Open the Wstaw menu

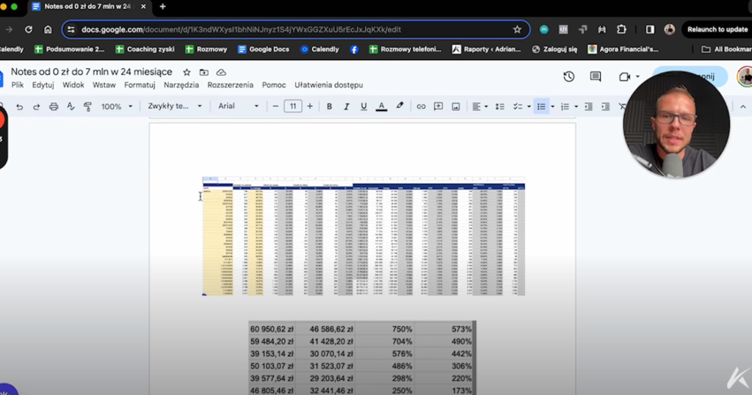click(104, 85)
